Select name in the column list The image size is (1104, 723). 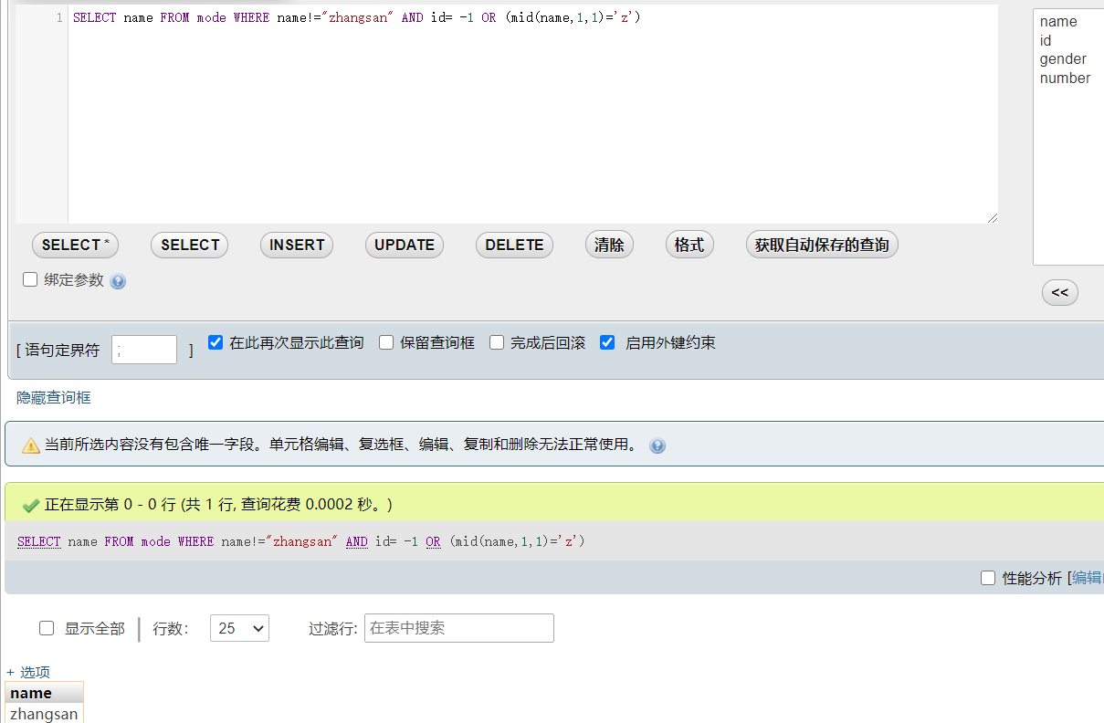click(1058, 22)
